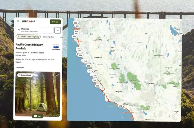
Task: Select the $36 map price pin
Action: tap(75, 23)
